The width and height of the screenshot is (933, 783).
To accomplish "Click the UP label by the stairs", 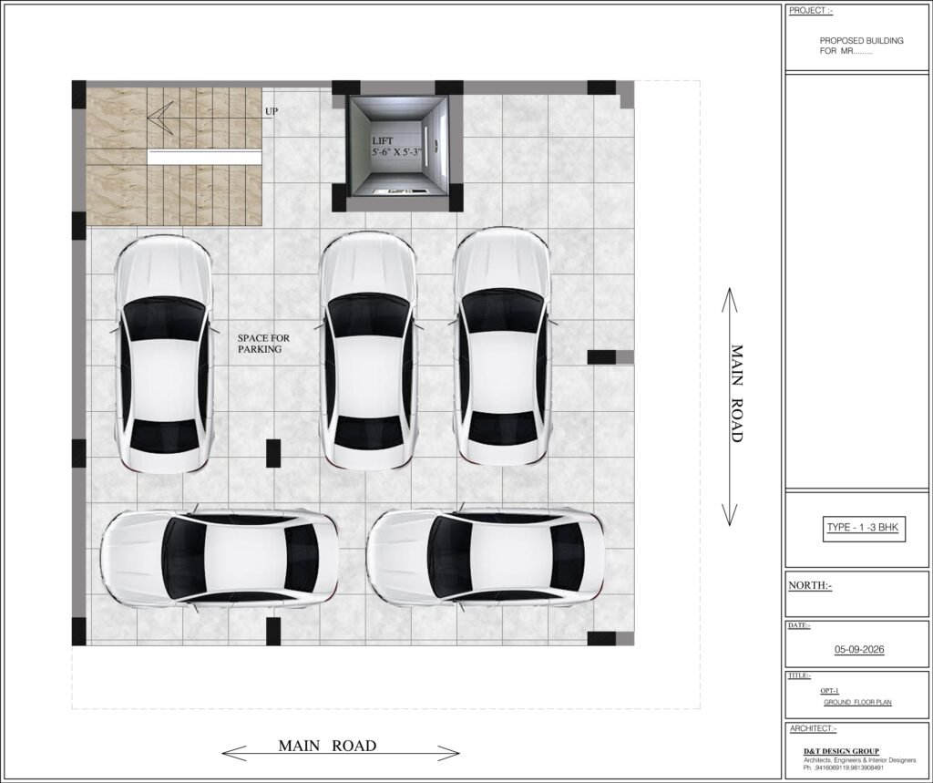I will click(272, 112).
